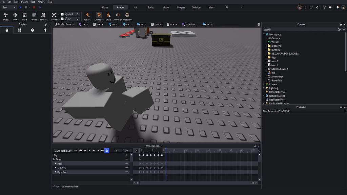Expand the Lighting service
The width and height of the screenshot is (347, 195).
264,88
